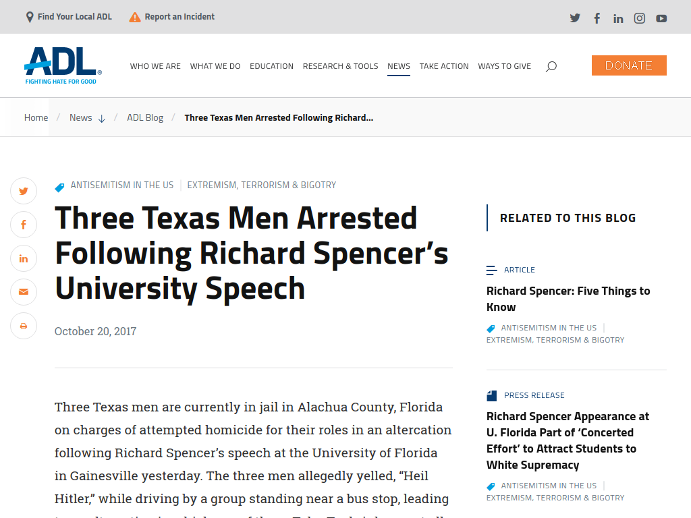Click the blue tag icon above the article headline
Screen dimensions: 691x518
59,188
